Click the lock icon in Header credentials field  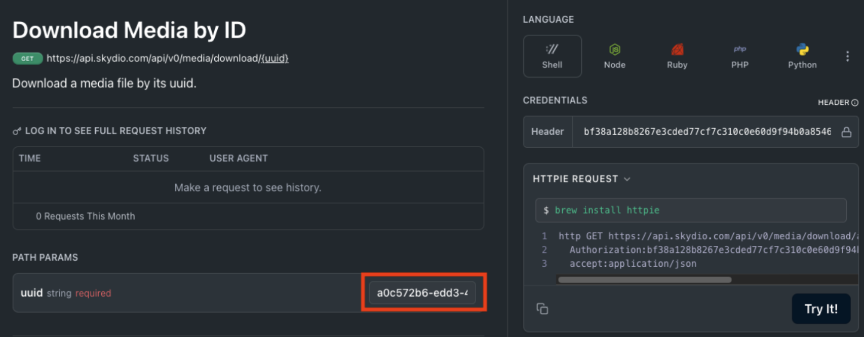(x=846, y=132)
